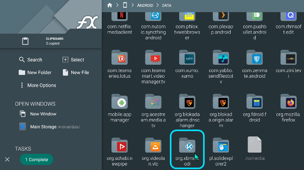This screenshot has width=304, height=170.
Task: Create a New Folder
Action: [35, 72]
